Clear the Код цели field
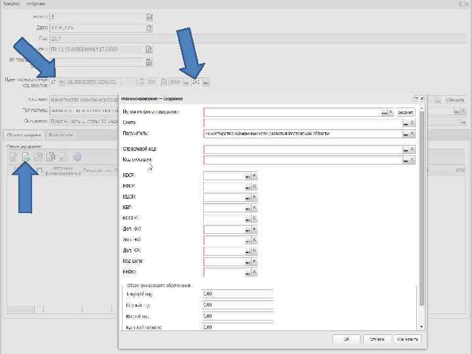Viewport: 472px width, 354px height. [x=254, y=262]
